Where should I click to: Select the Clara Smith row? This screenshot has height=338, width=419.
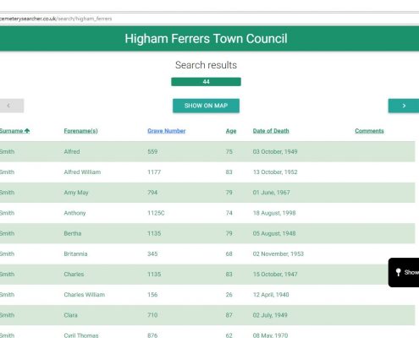tap(207, 315)
